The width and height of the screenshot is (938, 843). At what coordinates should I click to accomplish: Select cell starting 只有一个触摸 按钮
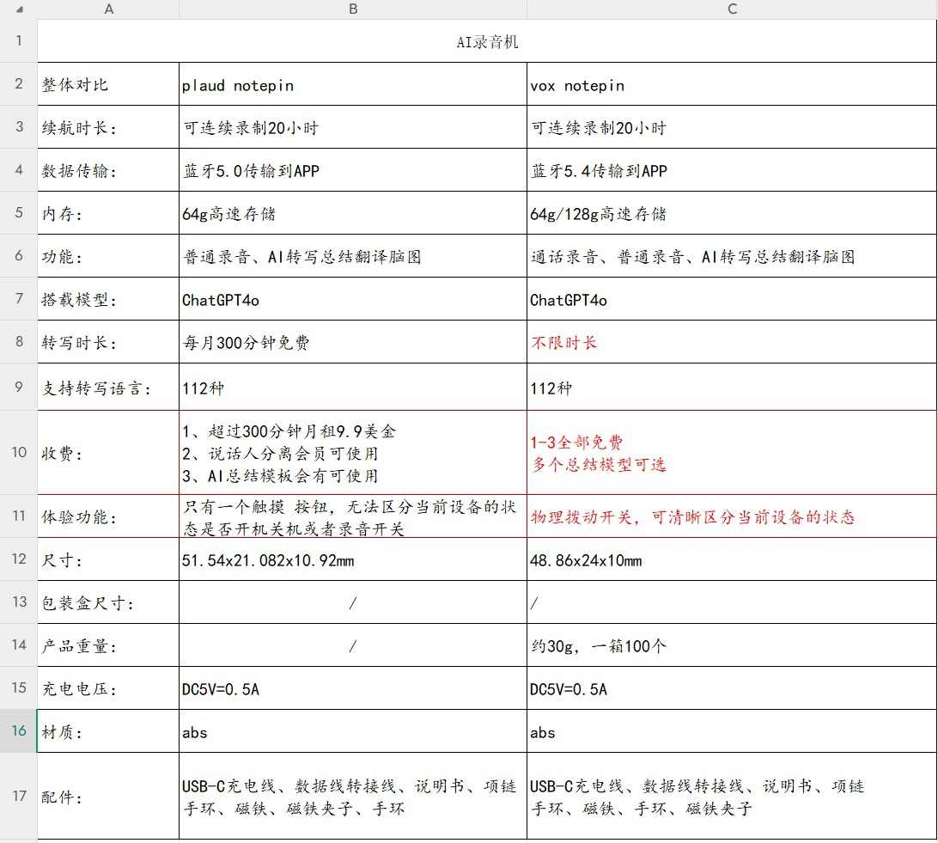[x=353, y=516]
